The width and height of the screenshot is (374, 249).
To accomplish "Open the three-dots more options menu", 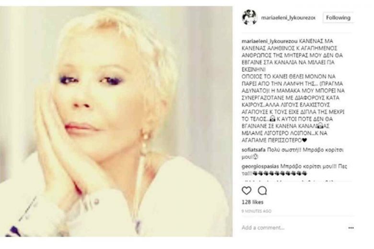I will (351, 228).
